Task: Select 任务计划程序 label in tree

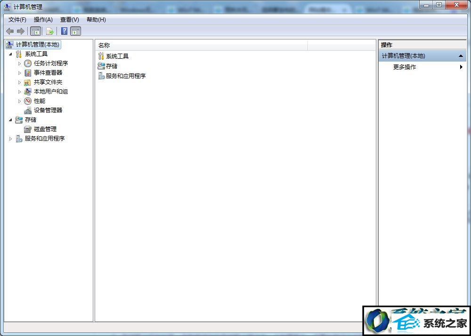Action: coord(51,63)
